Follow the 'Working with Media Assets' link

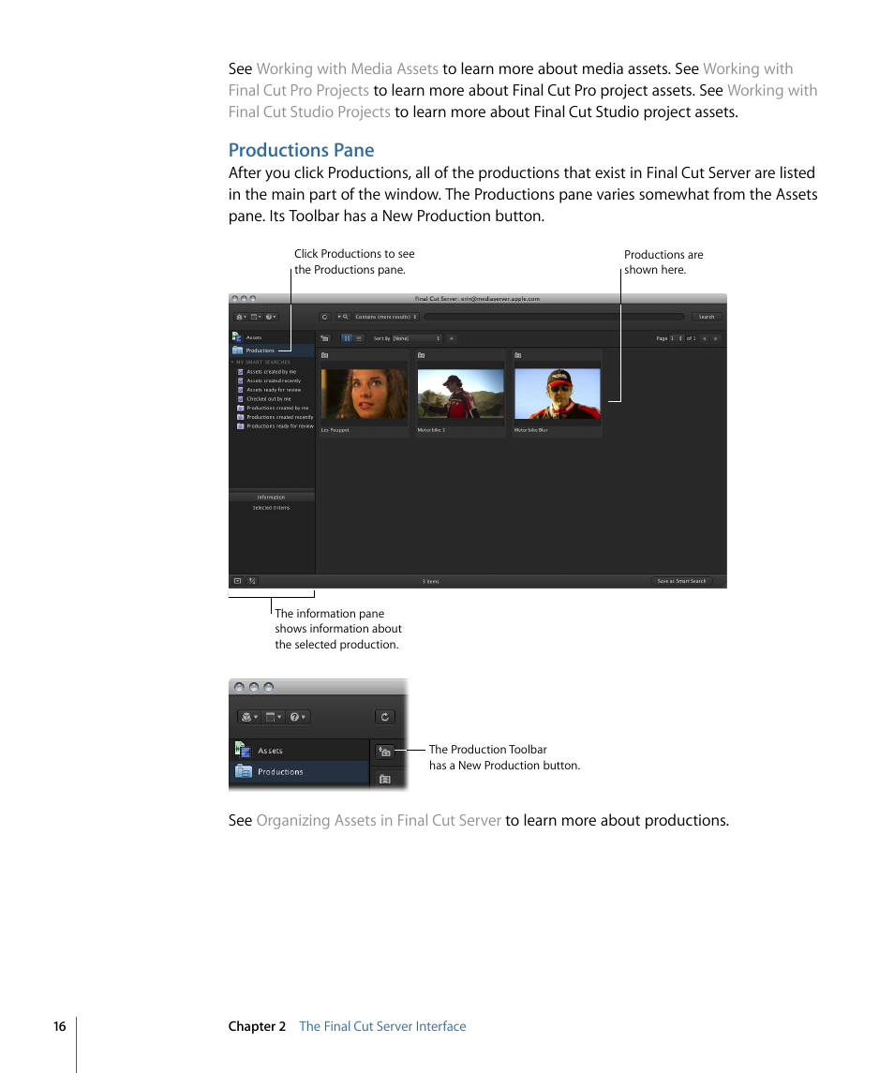coord(347,68)
